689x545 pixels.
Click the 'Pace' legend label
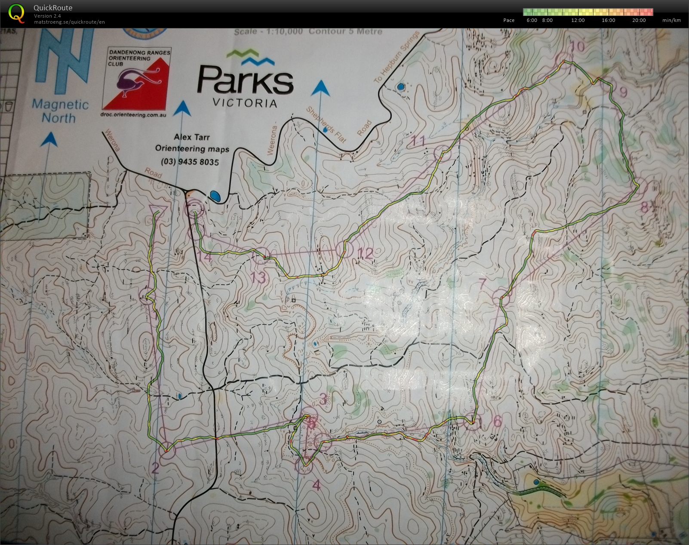(x=509, y=20)
